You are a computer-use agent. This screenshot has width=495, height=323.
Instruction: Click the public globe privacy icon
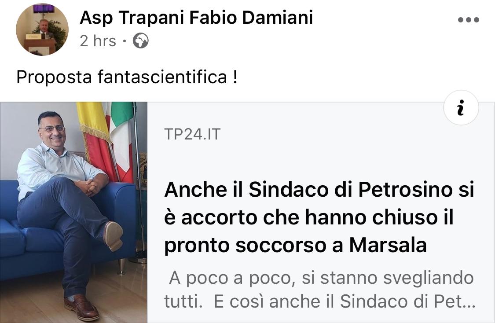tap(140, 41)
